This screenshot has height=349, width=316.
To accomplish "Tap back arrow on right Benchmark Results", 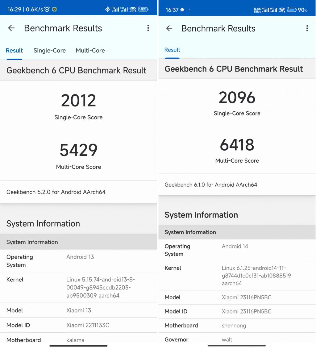I will point(169,28).
